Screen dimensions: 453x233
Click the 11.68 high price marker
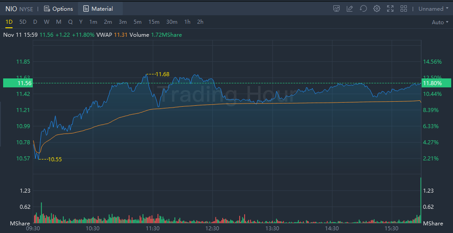162,74
